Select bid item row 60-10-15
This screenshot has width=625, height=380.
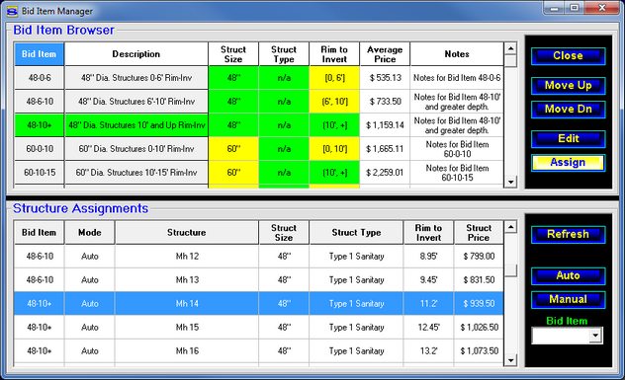(x=40, y=173)
